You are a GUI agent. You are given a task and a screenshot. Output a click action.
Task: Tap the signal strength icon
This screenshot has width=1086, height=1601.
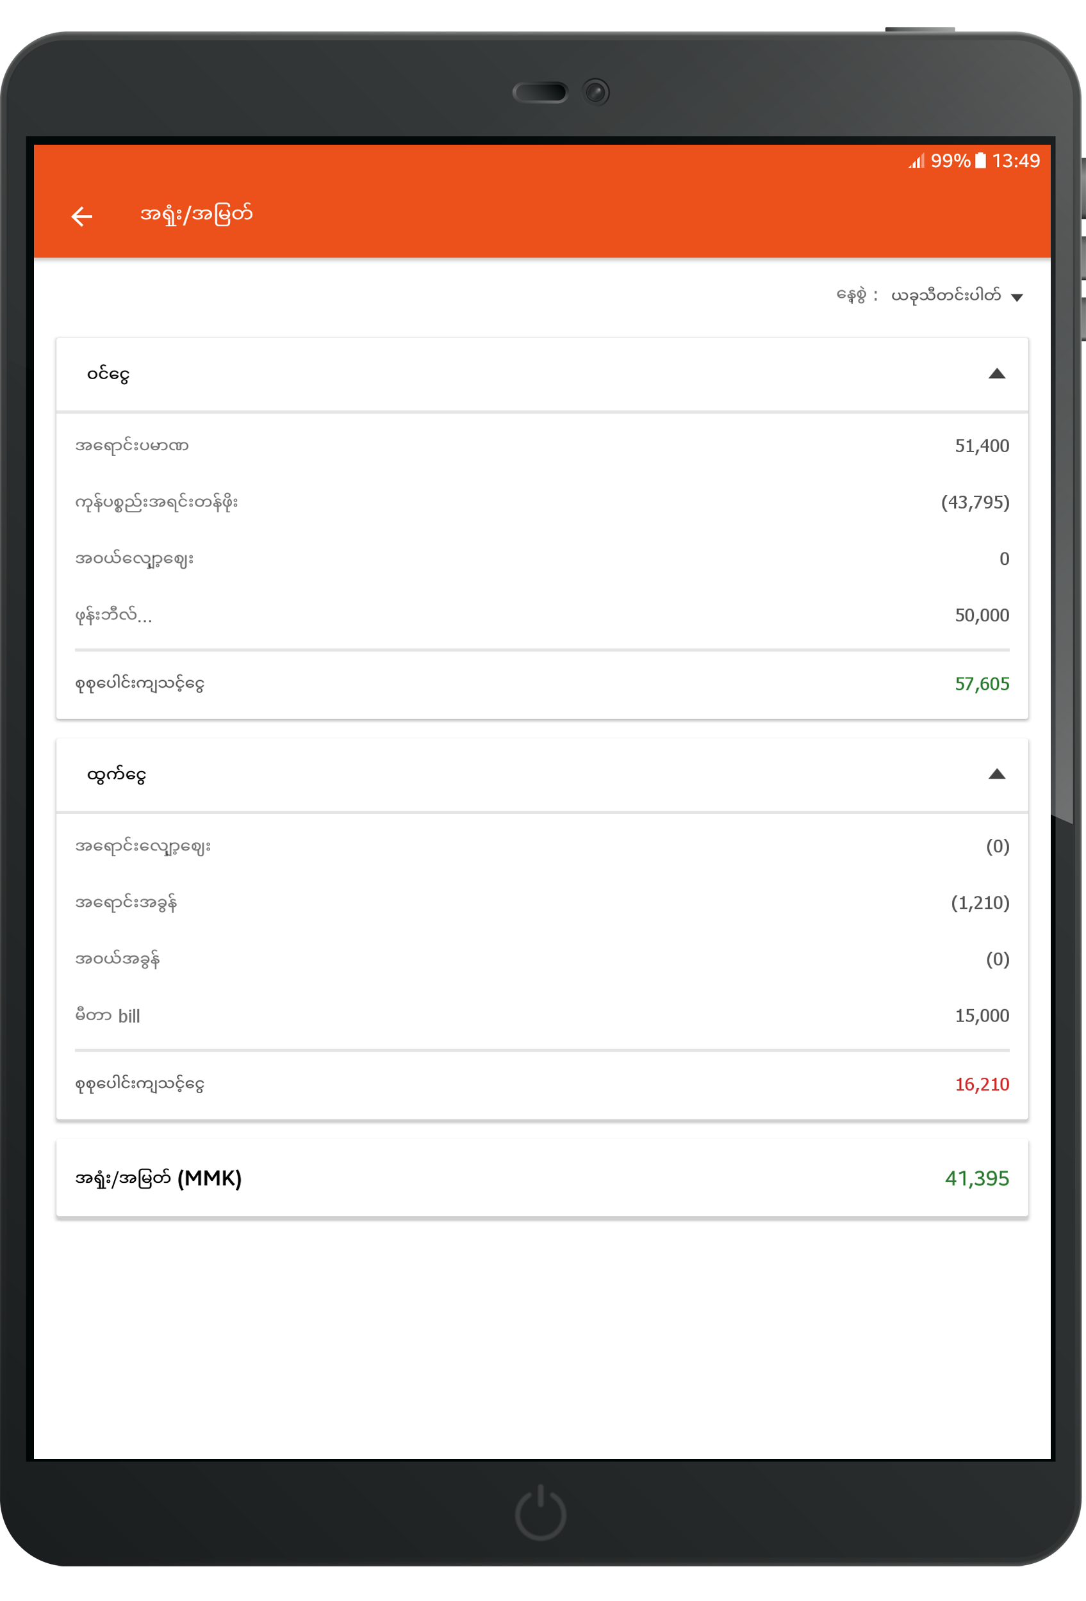pyautogui.click(x=916, y=162)
